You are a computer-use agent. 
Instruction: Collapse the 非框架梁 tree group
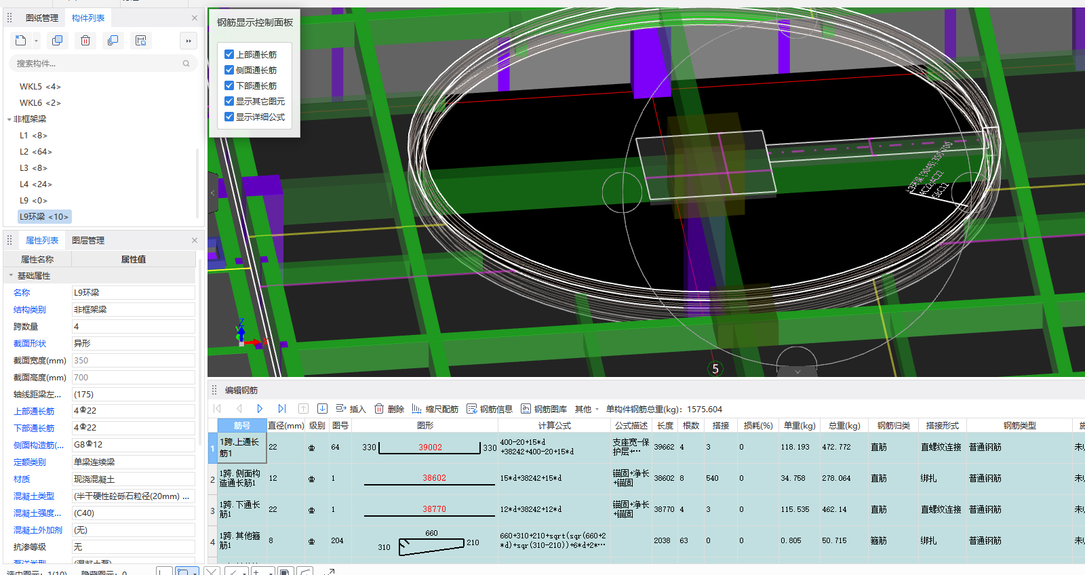[x=9, y=119]
